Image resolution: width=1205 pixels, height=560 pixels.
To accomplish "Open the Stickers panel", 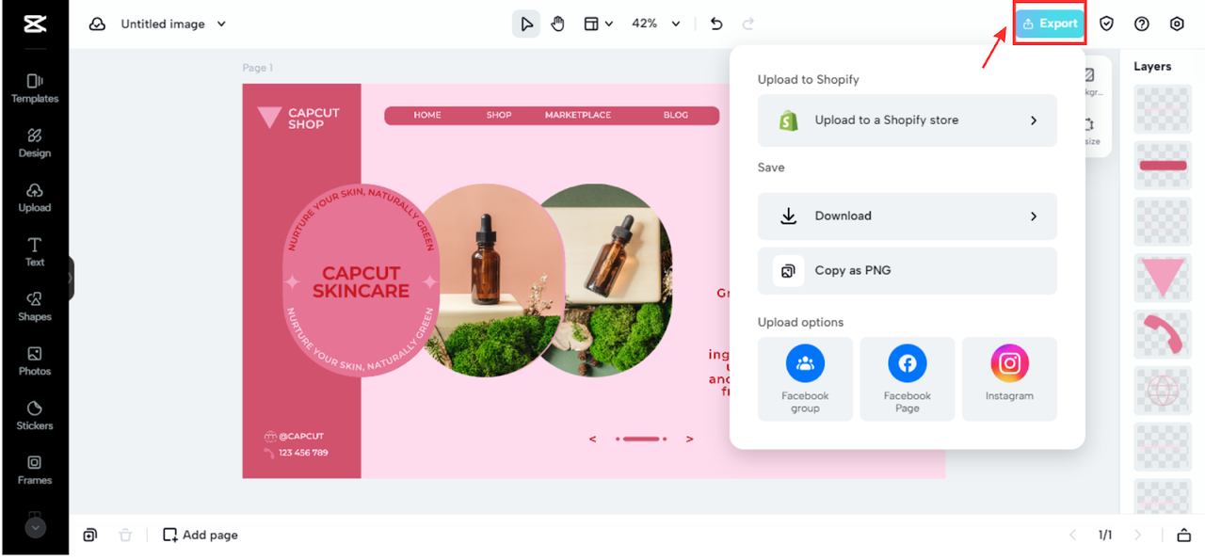I will point(35,416).
